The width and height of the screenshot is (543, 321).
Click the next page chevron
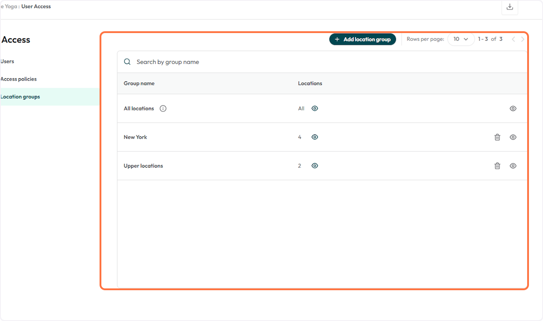tap(523, 39)
